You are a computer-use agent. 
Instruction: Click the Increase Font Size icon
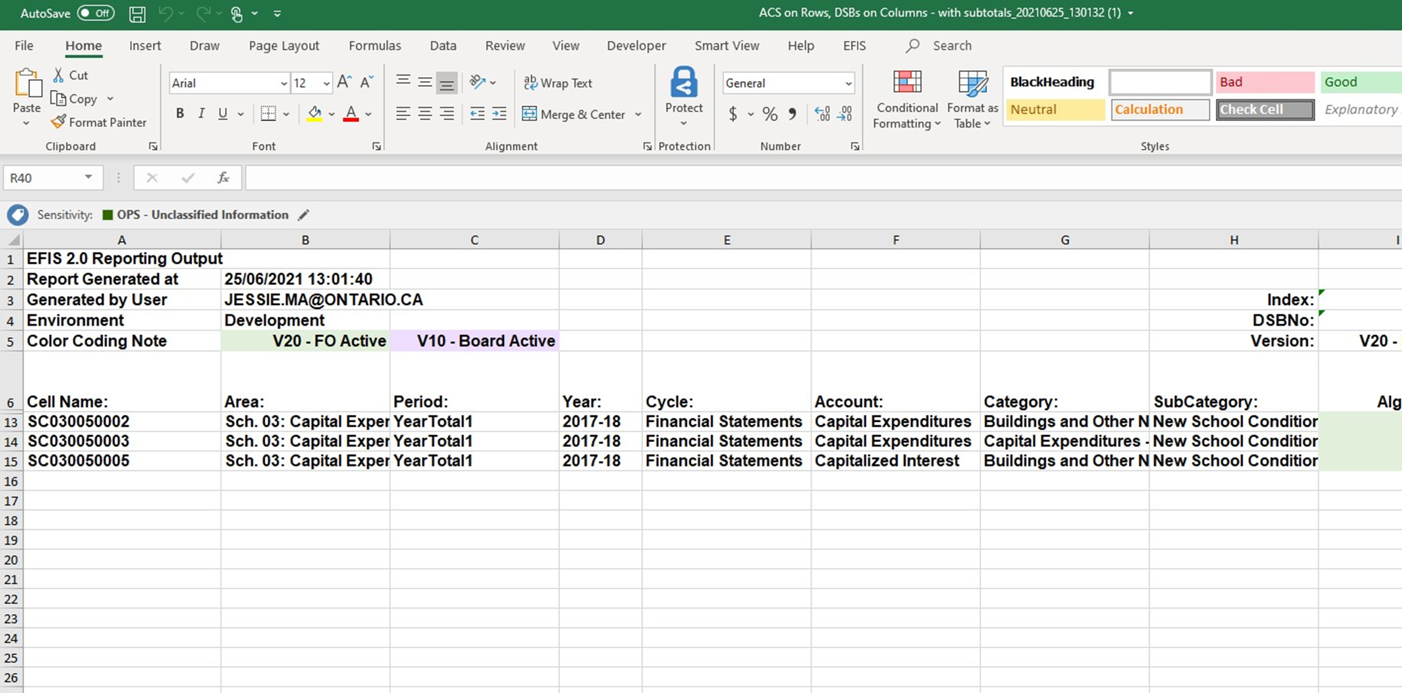coord(344,82)
